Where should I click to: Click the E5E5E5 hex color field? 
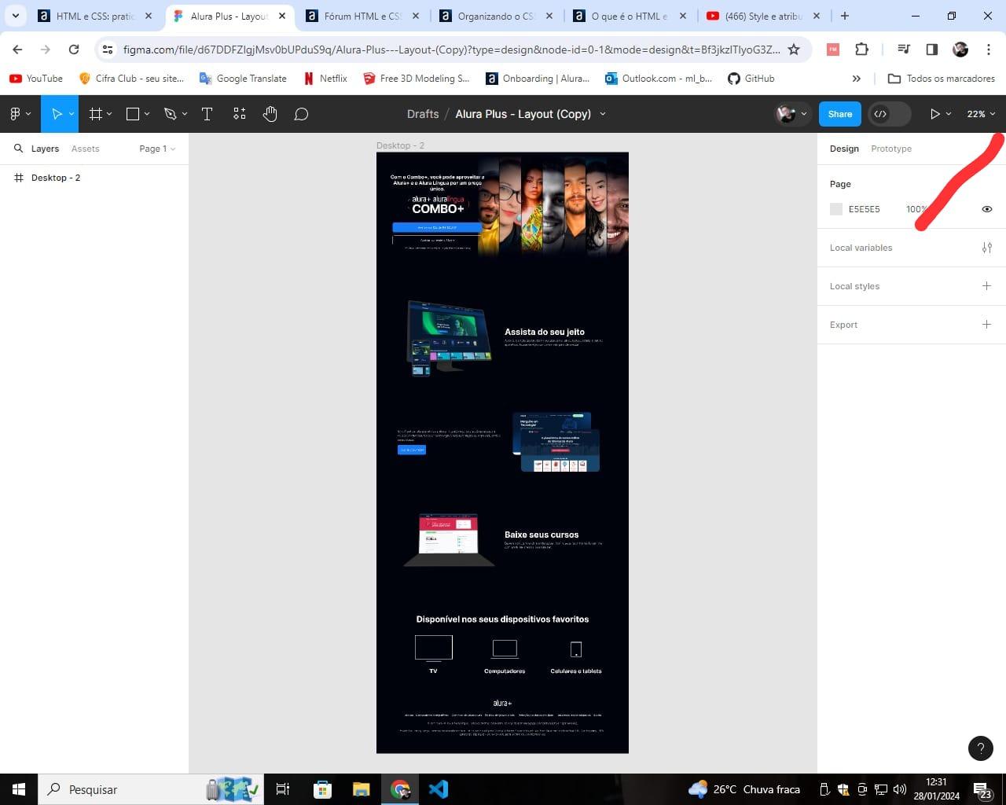point(865,209)
